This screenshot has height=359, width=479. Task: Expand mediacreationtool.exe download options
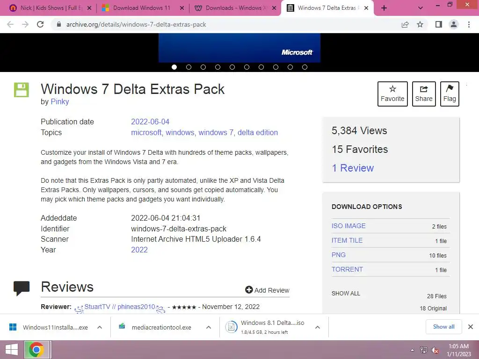[x=209, y=327]
